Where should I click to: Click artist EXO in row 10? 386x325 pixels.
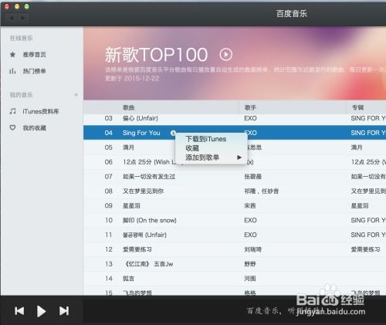point(250,220)
